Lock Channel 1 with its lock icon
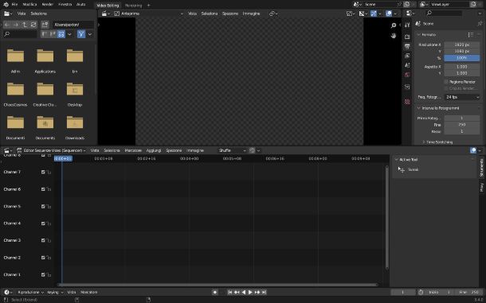The width and height of the screenshot is (486, 303). coord(49,275)
